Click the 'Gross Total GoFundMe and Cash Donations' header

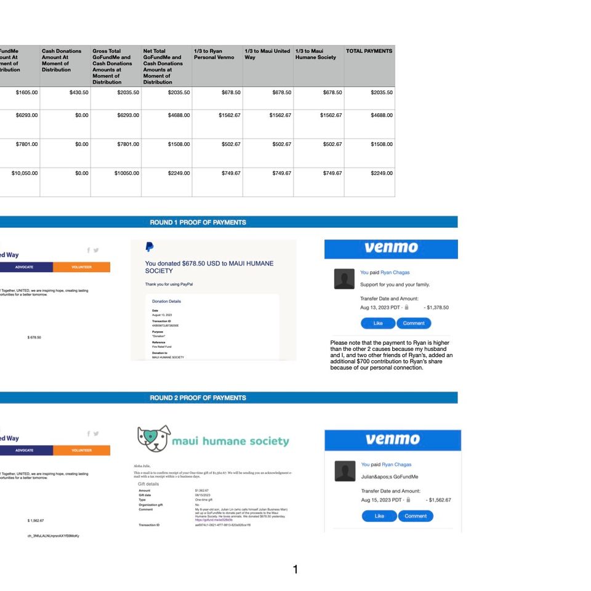116,66
